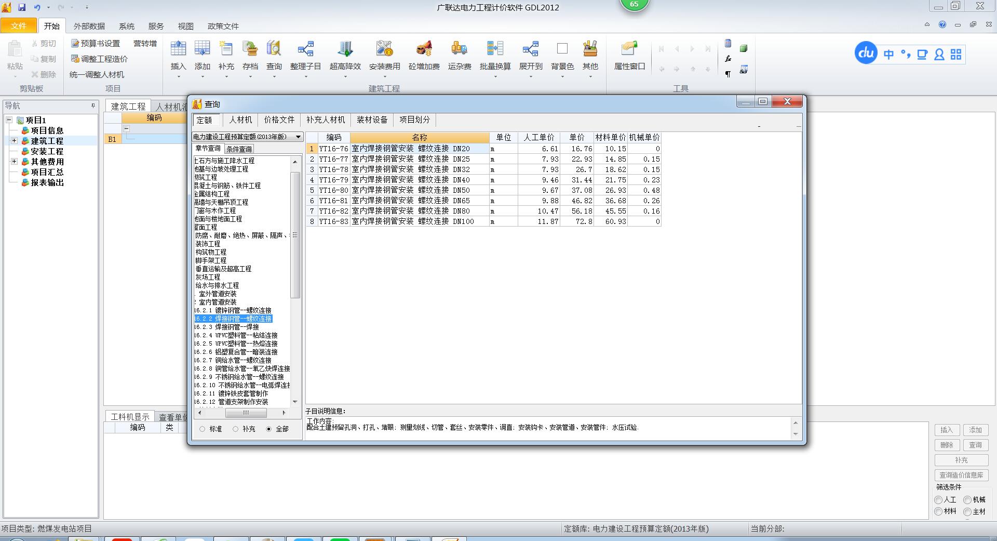Click the 营转增 button
The width and height of the screenshot is (997, 541).
click(x=145, y=44)
